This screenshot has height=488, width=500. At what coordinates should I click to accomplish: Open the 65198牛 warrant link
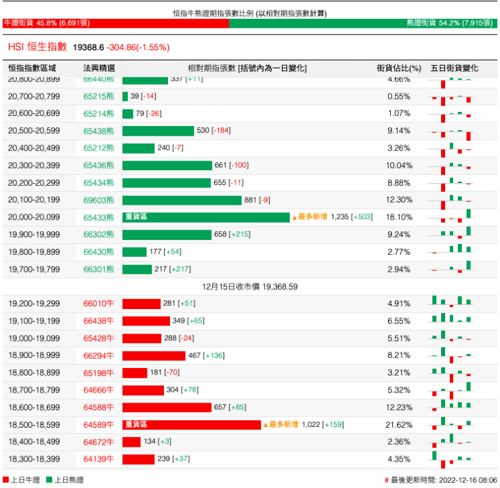coord(98,373)
